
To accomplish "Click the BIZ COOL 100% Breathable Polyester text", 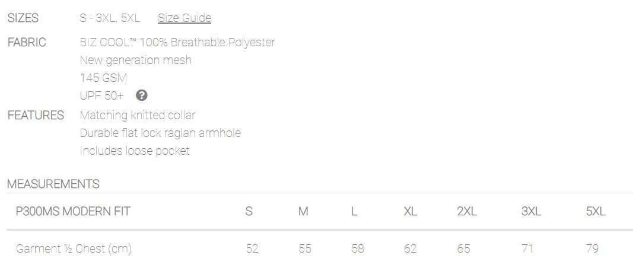I will click(177, 42).
